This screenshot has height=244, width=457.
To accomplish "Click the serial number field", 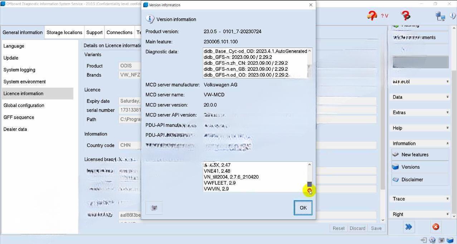I will point(130,110).
